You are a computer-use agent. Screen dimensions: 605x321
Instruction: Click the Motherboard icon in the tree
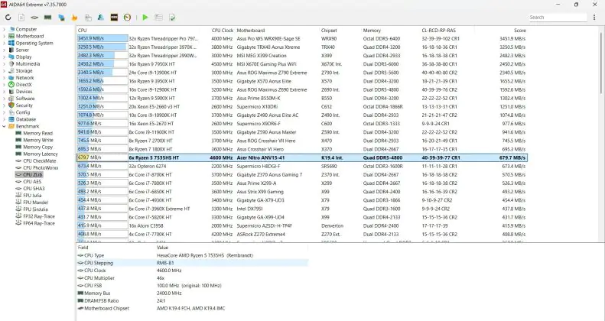click(x=11, y=36)
